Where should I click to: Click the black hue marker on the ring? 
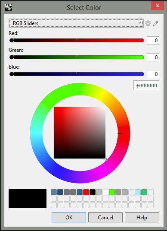click(120, 133)
